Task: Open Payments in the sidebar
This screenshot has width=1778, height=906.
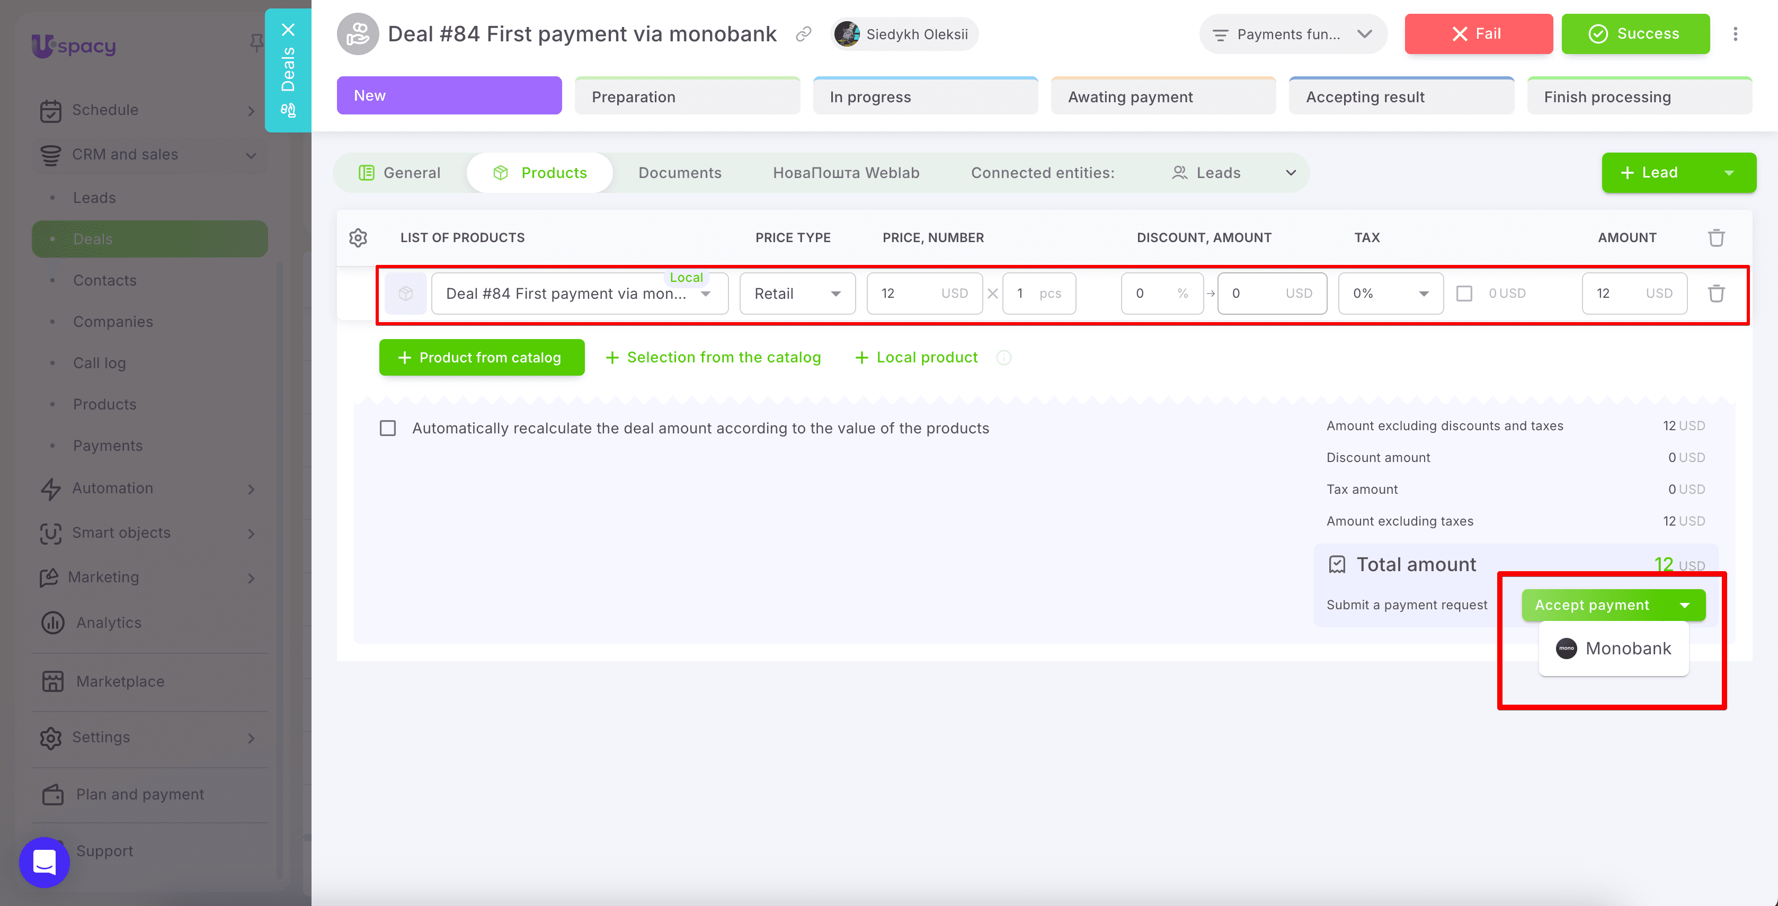Action: (108, 446)
